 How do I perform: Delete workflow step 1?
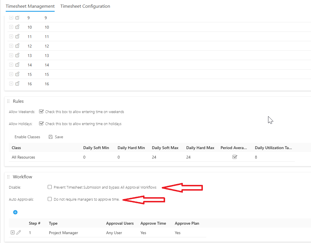tap(13, 232)
